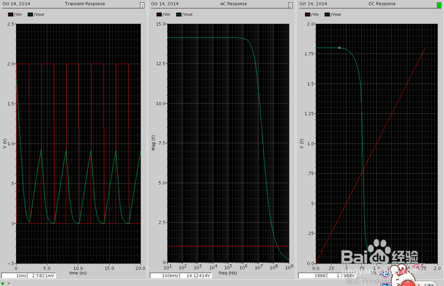Click the V (V) y-axis label in DC Response
Viewport: 444px width, 286px height.
[302, 143]
